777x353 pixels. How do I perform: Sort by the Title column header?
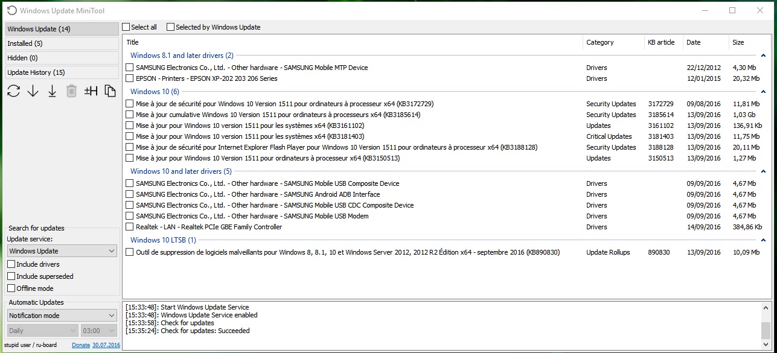pos(353,42)
